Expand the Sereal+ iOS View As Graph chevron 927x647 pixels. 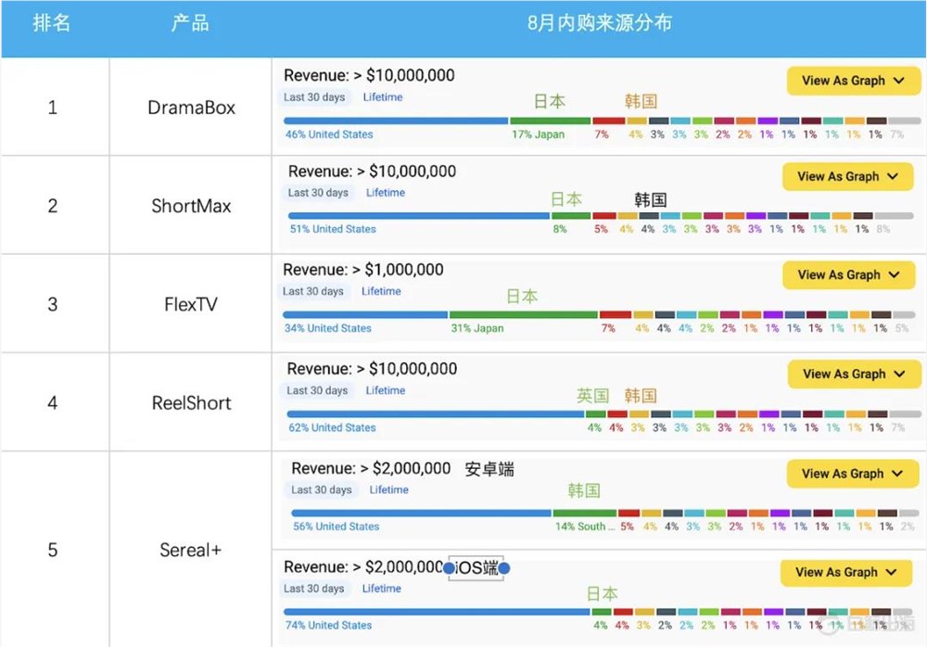(893, 572)
